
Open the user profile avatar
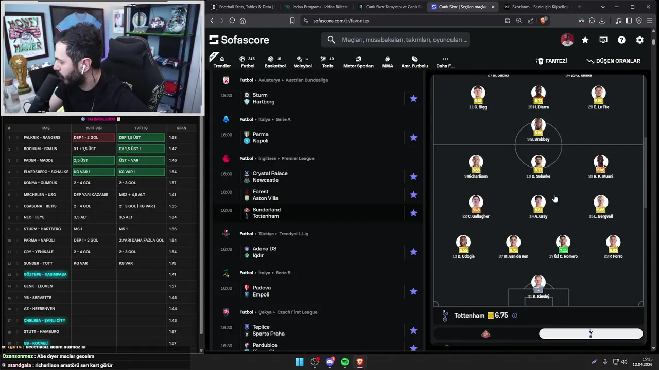click(x=567, y=40)
